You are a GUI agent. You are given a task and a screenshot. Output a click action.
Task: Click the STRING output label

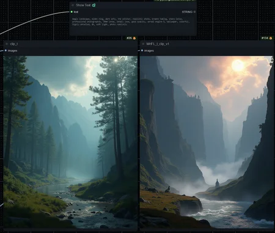point(187,12)
